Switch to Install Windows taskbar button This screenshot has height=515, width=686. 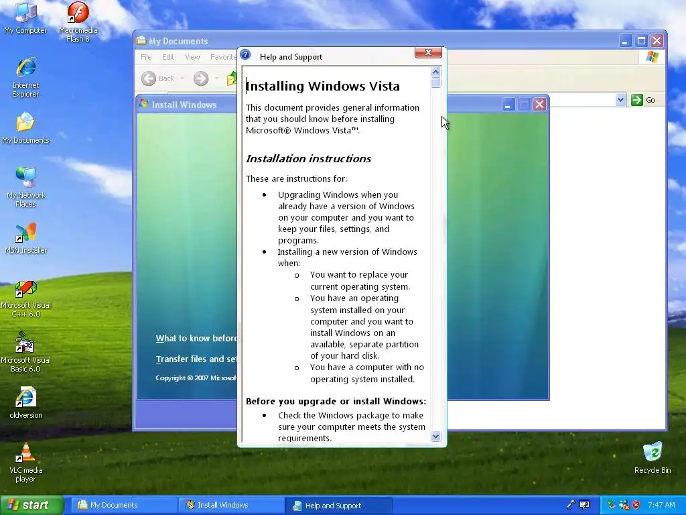230,505
